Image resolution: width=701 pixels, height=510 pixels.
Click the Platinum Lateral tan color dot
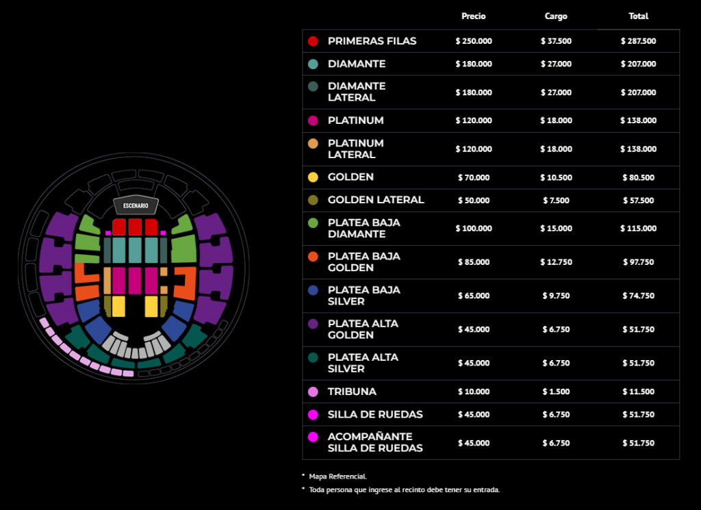[314, 144]
